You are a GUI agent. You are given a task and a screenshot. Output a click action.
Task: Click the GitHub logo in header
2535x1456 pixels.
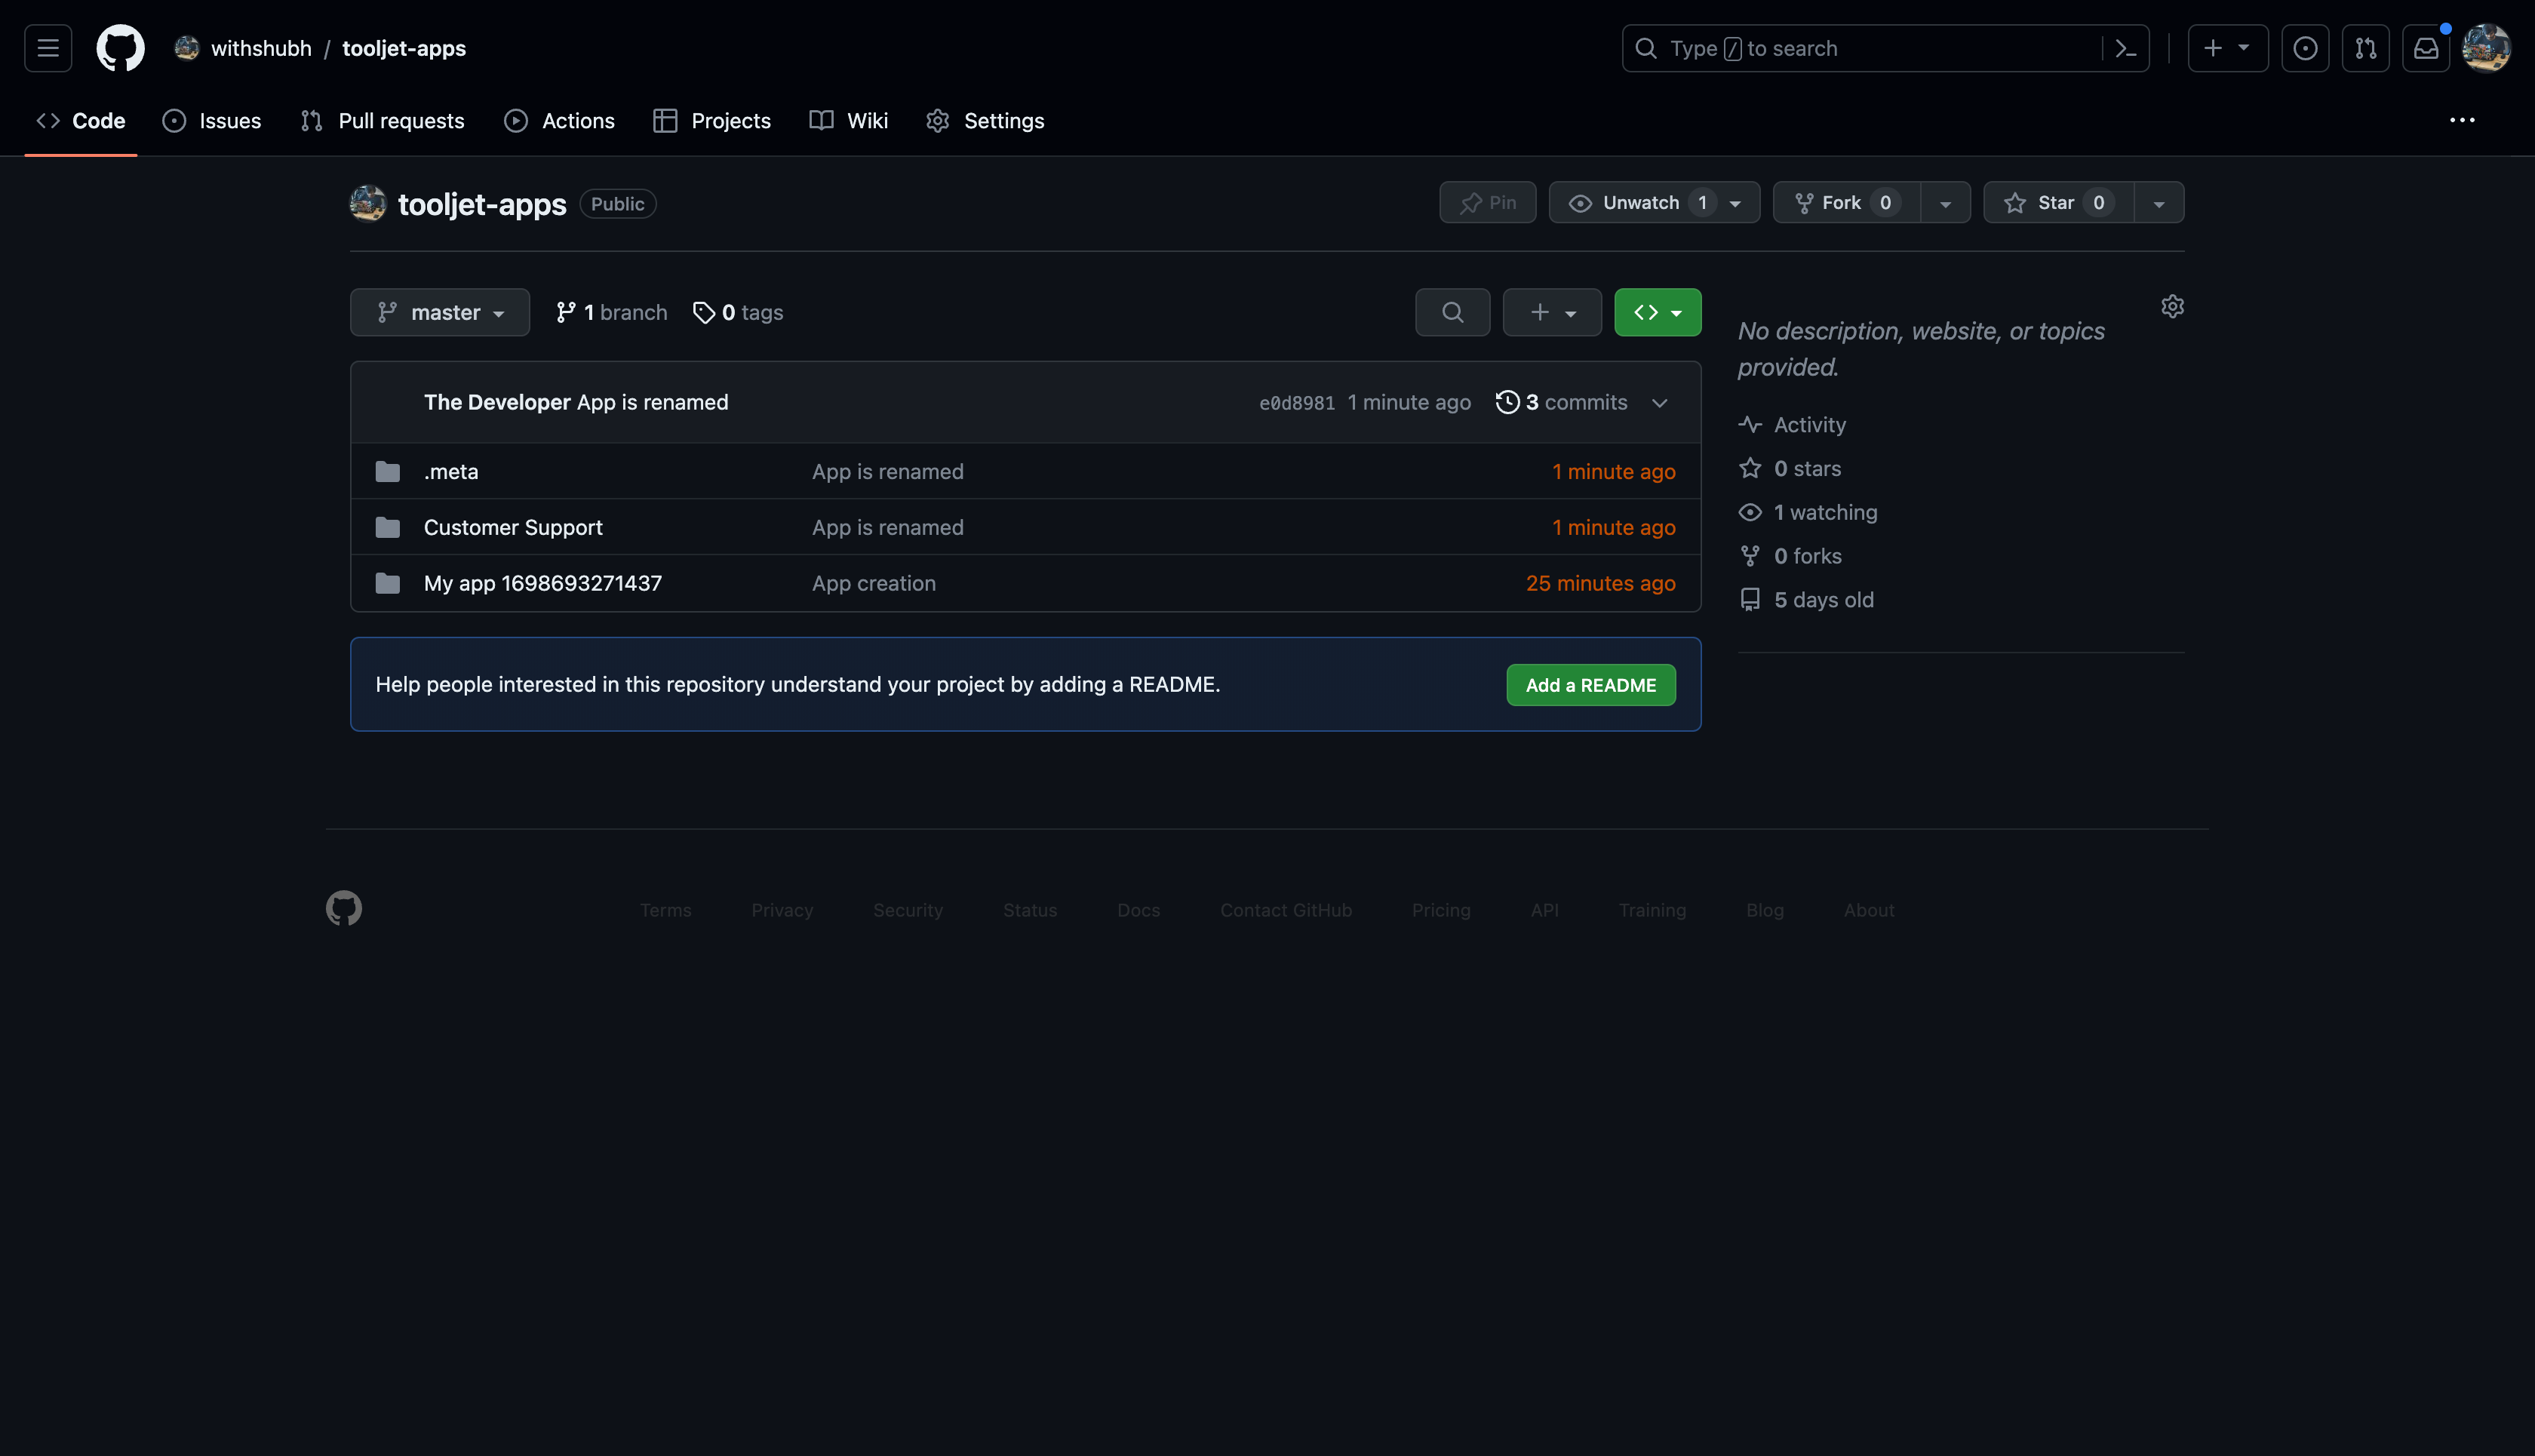pos(120,48)
